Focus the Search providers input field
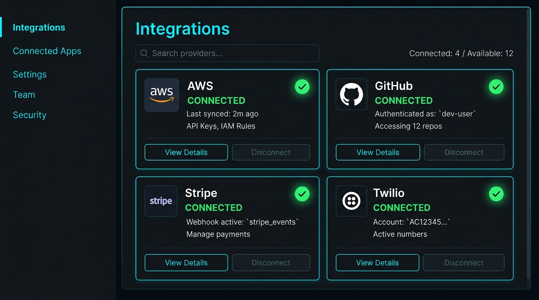Image resolution: width=539 pixels, height=300 pixels. (x=227, y=53)
